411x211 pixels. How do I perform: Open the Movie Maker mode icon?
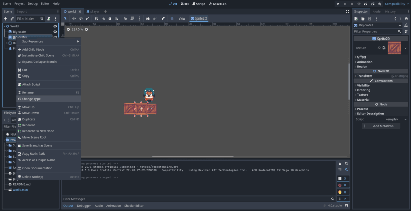380,4
